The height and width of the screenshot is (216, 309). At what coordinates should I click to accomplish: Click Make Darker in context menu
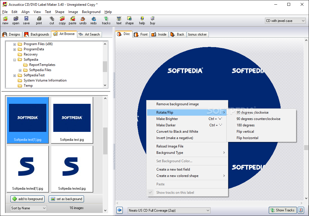187,125
